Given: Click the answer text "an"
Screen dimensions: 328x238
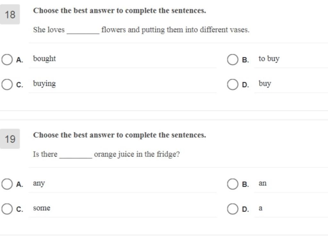Looking at the screenshot, I should pos(262,183).
